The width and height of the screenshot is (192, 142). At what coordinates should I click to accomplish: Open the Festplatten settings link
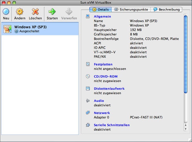(x=103, y=64)
